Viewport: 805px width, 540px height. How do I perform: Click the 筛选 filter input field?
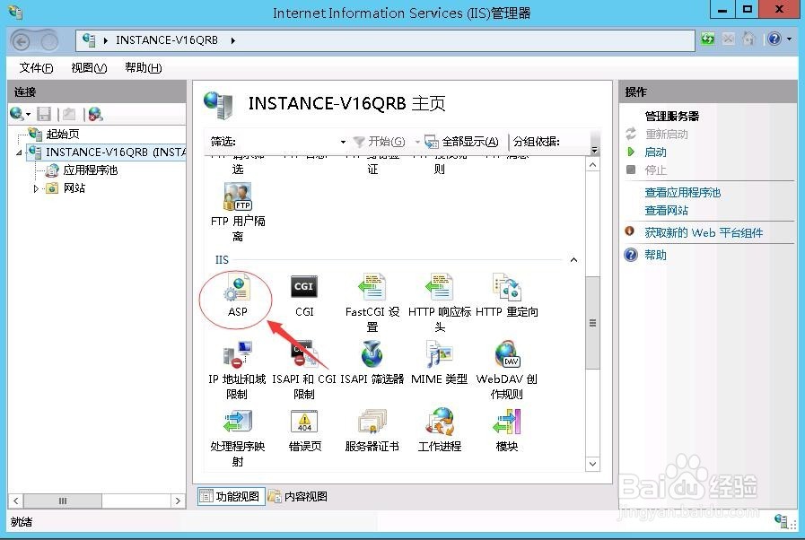pyautogui.click(x=289, y=142)
